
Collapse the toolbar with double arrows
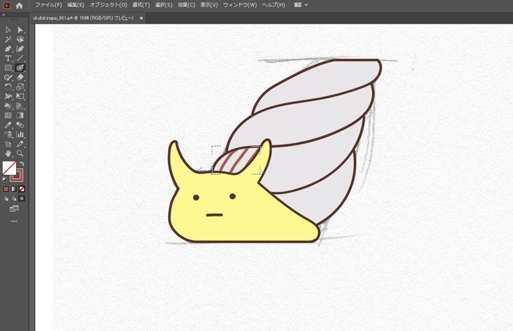pos(4,15)
